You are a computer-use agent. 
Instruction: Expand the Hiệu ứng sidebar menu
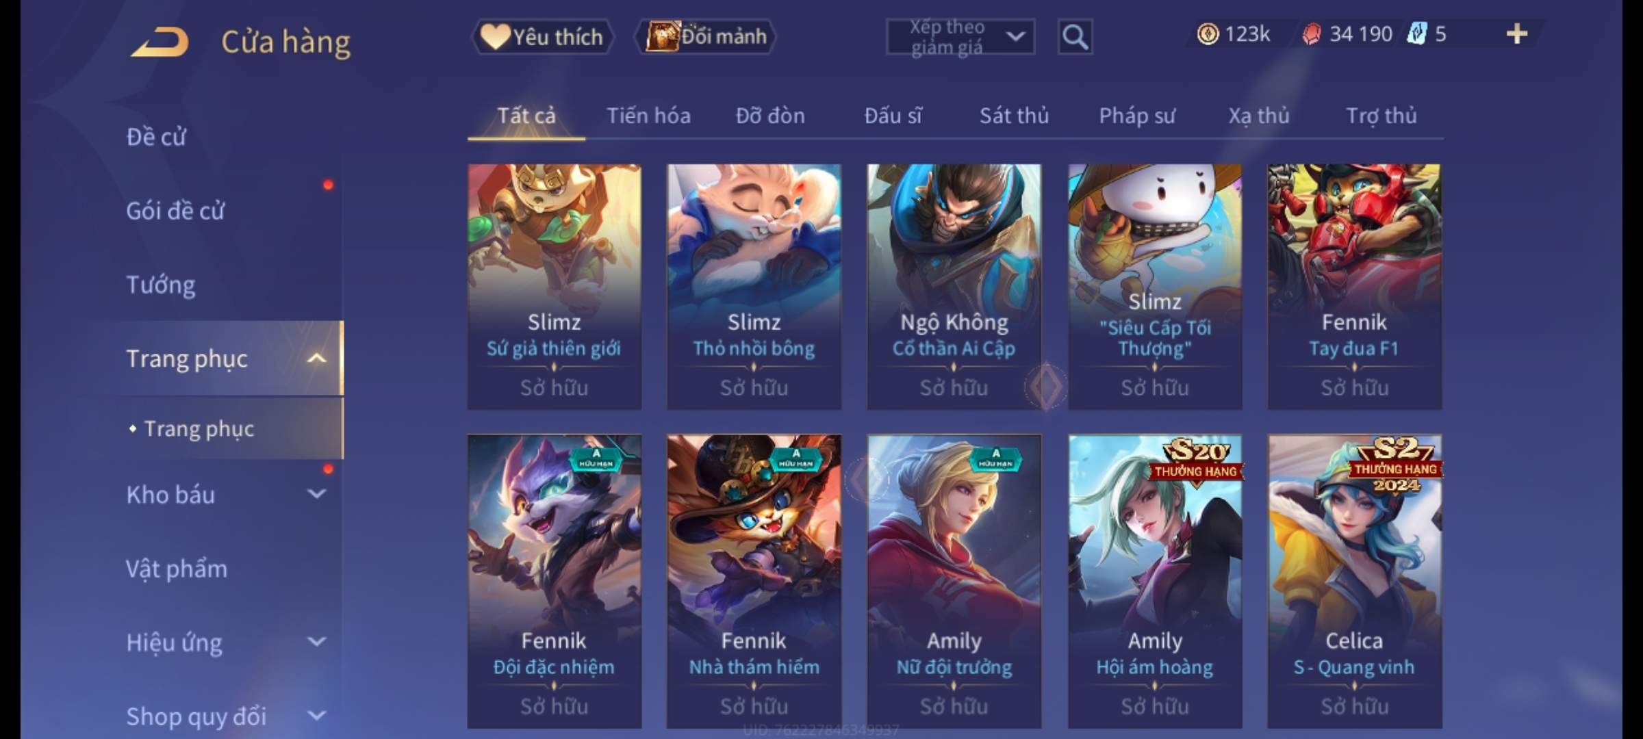coord(316,642)
